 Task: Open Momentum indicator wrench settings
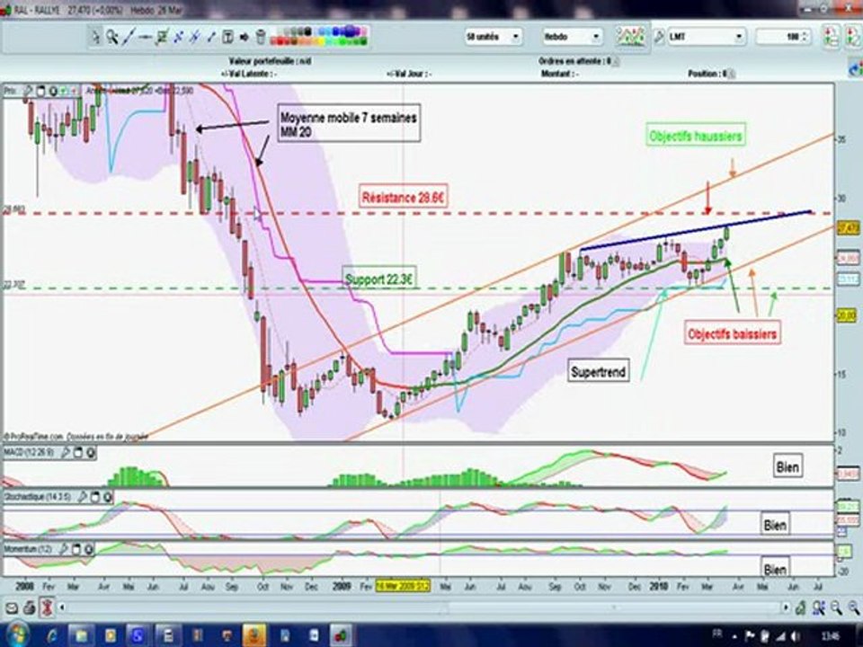(x=64, y=548)
